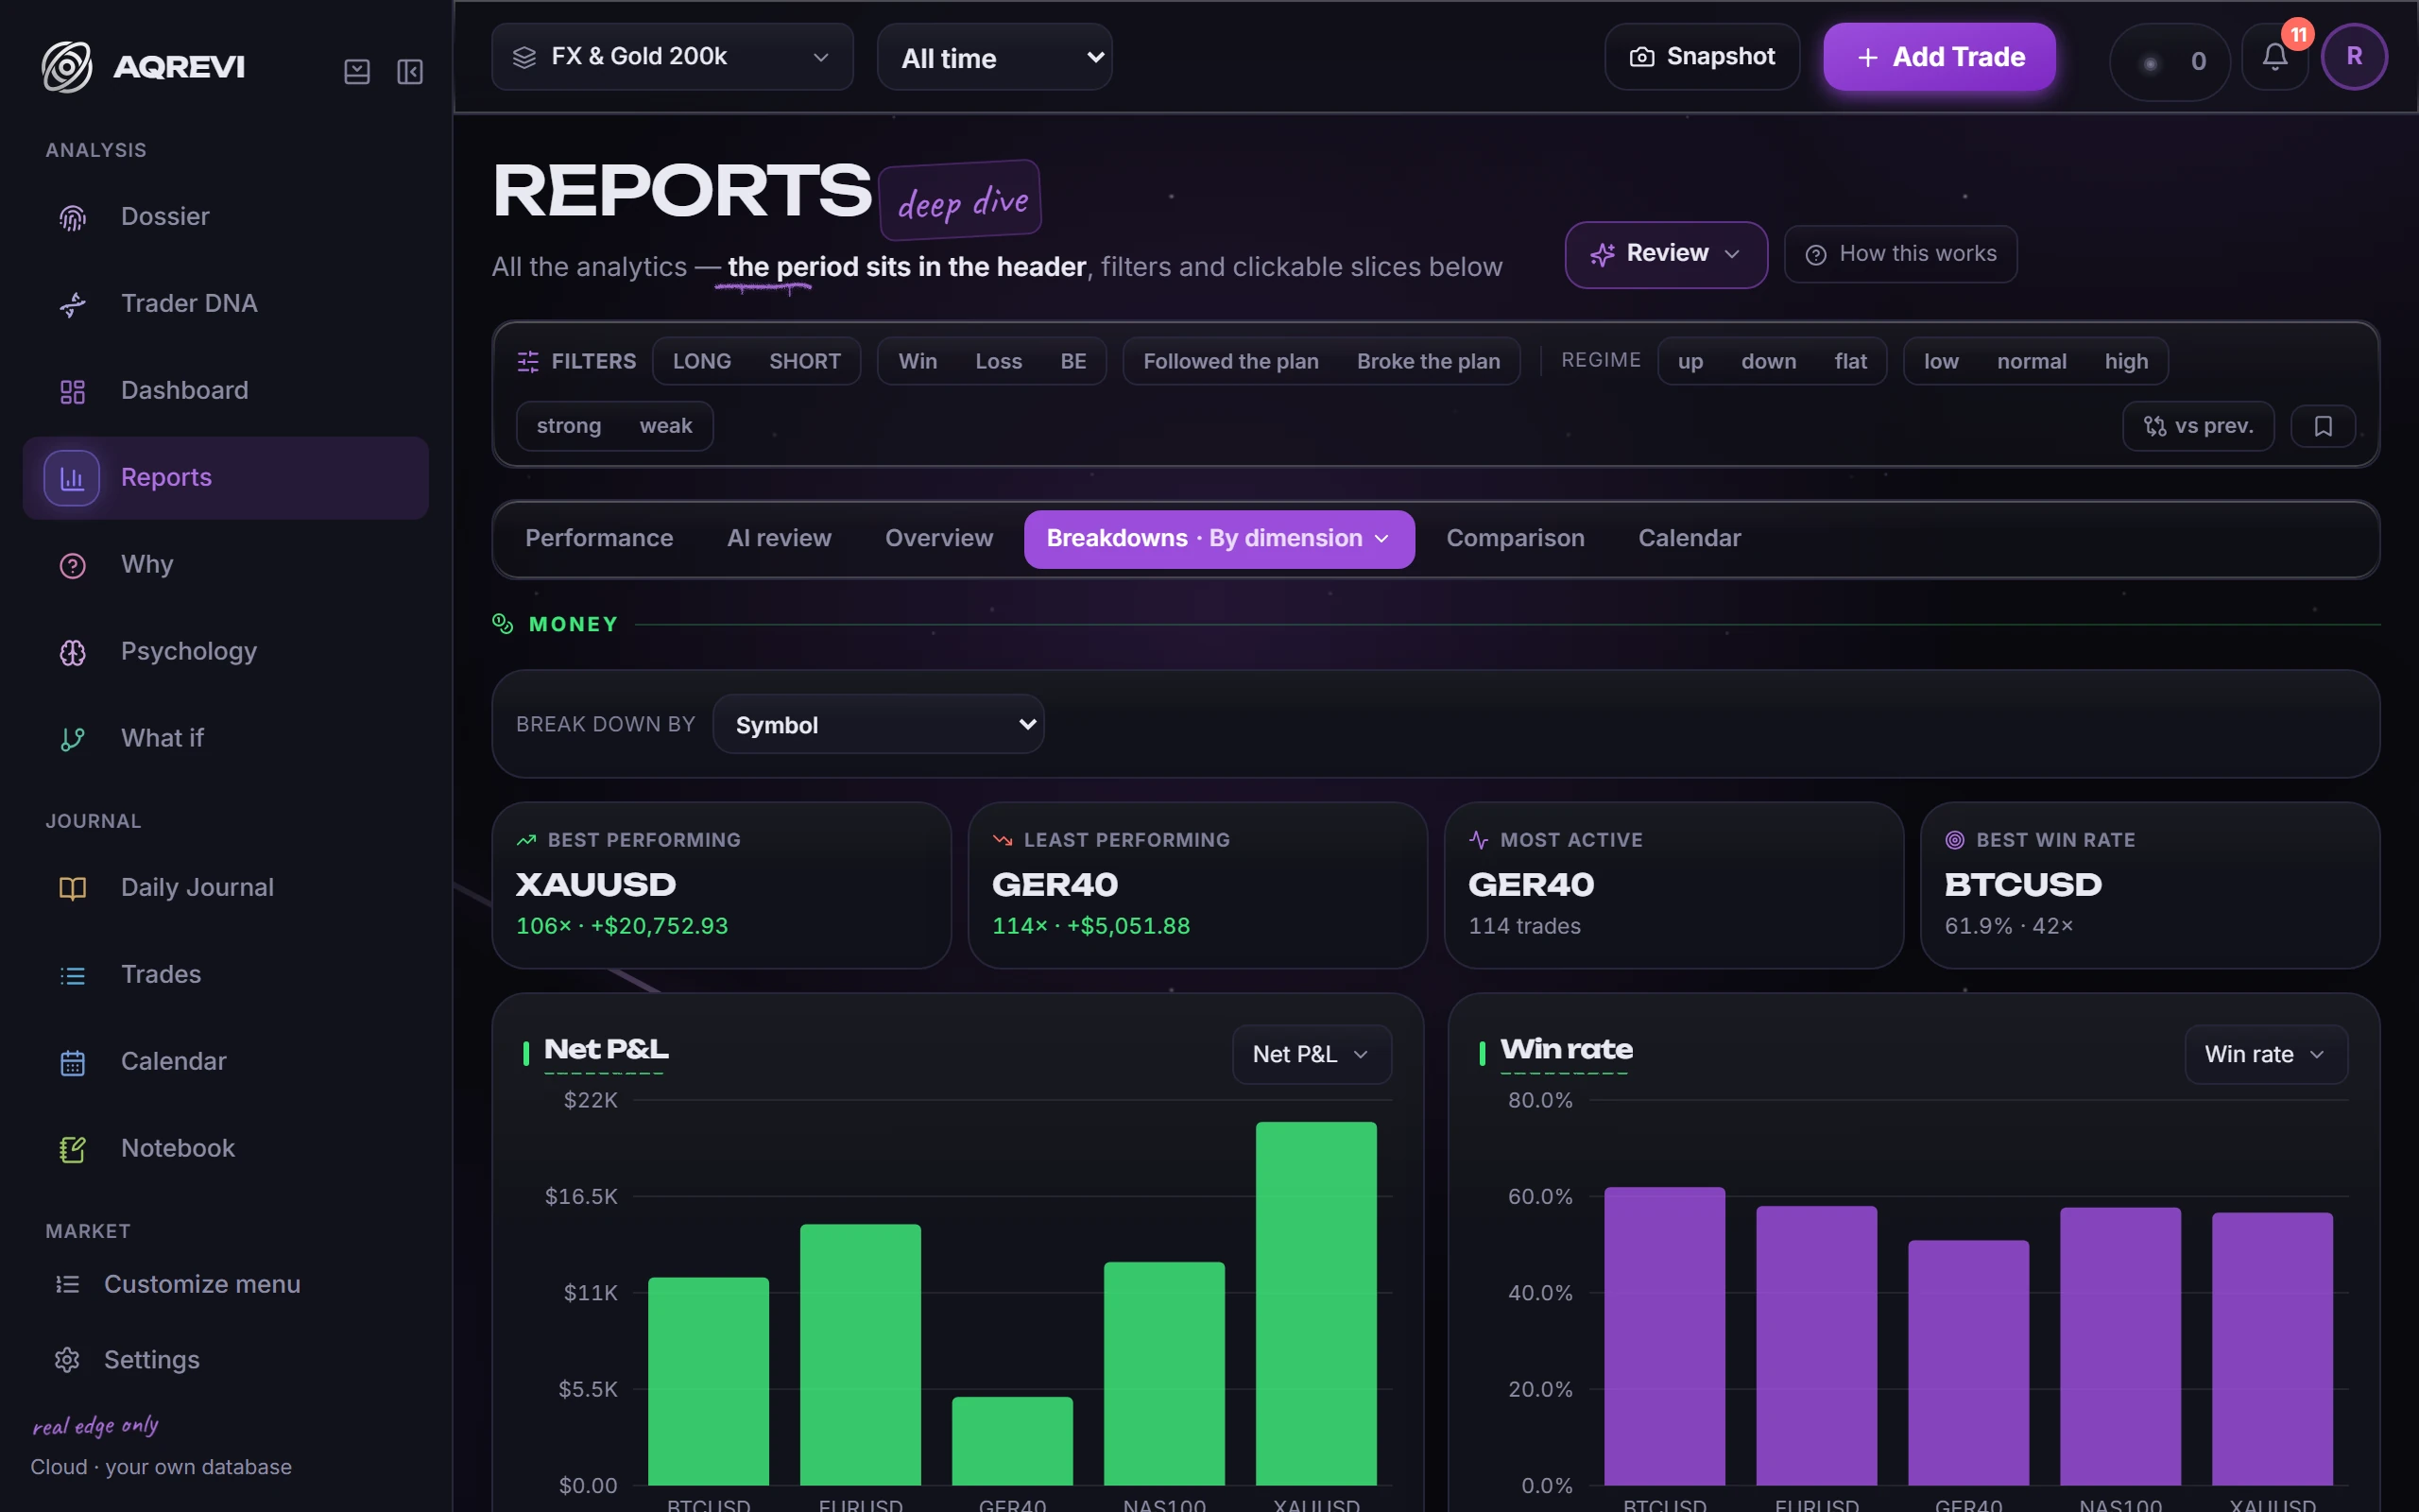Open Dossier fingerprint icon in sidebar
Screen dimensions: 2419x1512
pos(72,217)
